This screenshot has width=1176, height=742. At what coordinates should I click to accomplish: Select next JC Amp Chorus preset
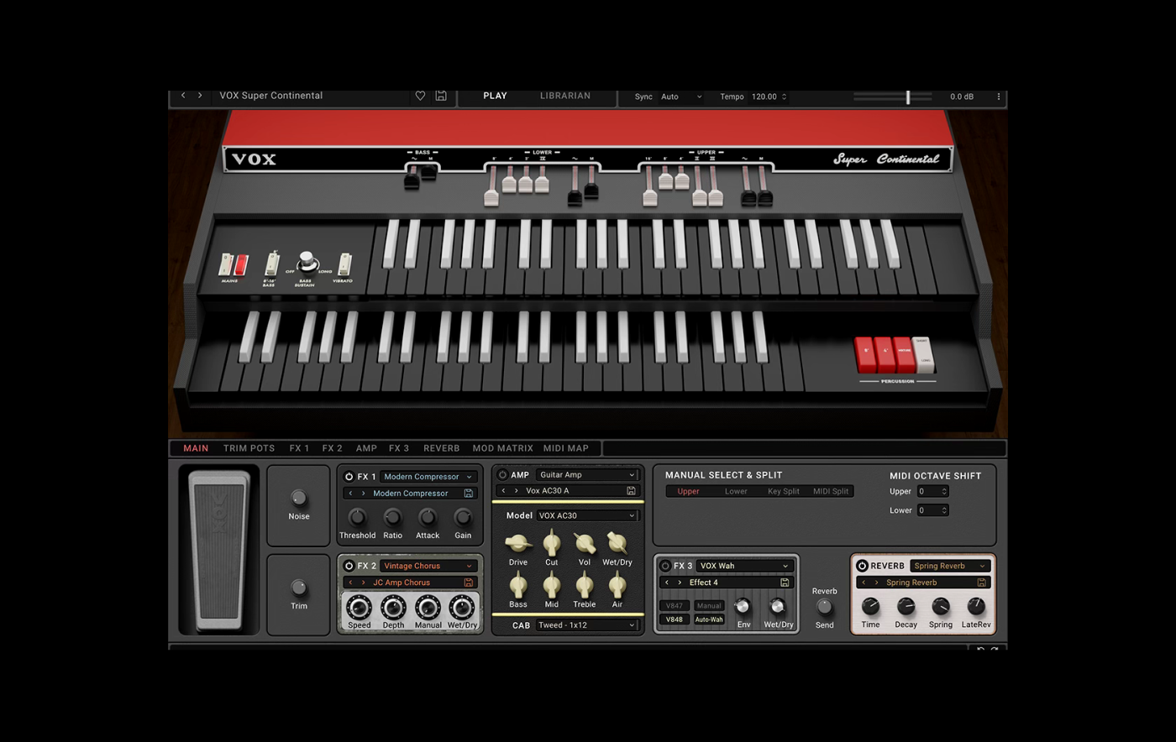[x=363, y=583]
